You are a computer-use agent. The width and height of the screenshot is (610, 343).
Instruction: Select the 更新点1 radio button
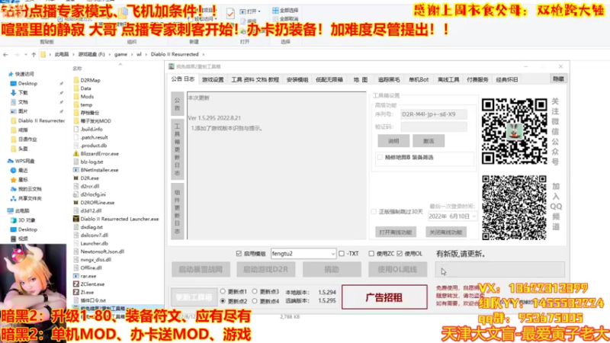click(223, 291)
